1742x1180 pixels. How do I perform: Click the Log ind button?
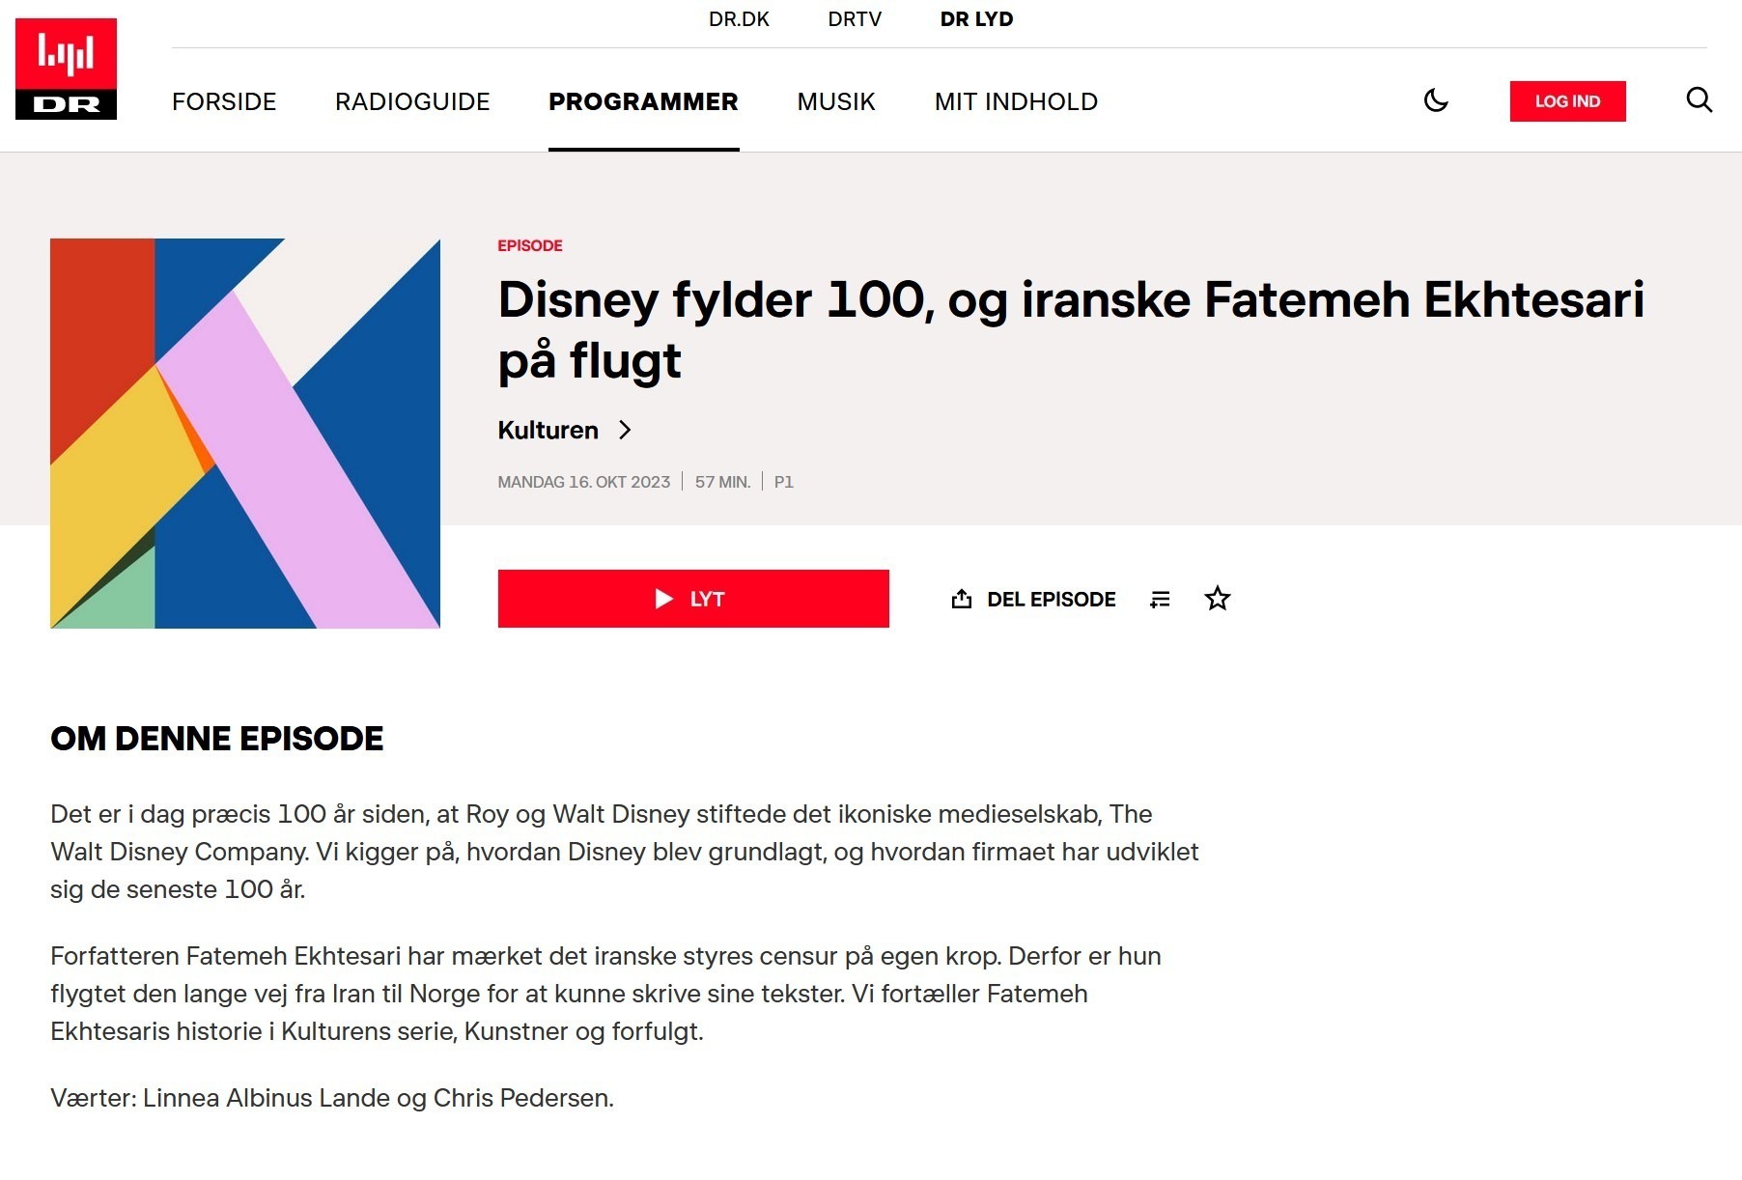tap(1567, 101)
